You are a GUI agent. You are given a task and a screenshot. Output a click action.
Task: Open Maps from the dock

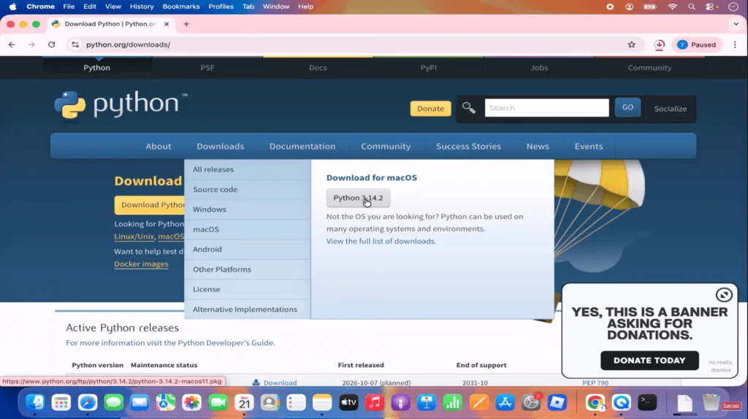point(166,402)
